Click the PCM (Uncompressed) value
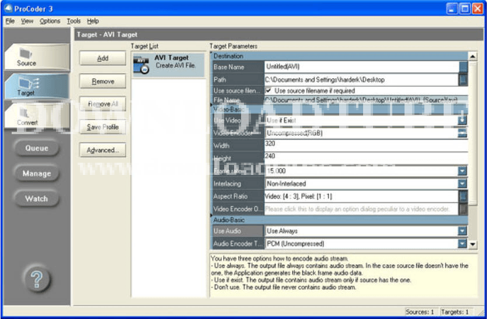Viewport: 488px width, 319px height. coord(295,243)
